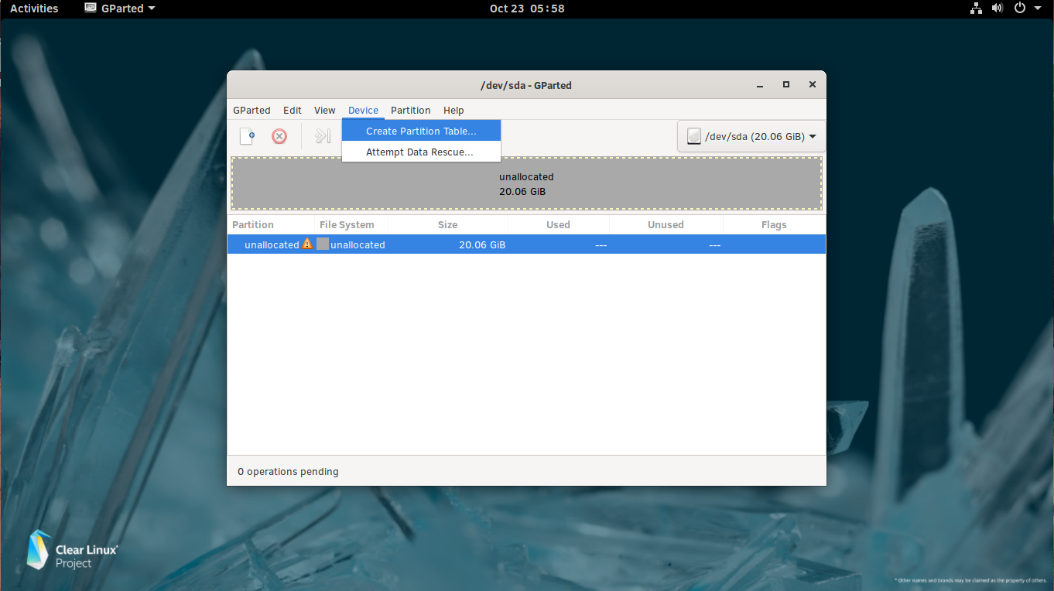Click the unallocated File System cell

(x=358, y=244)
